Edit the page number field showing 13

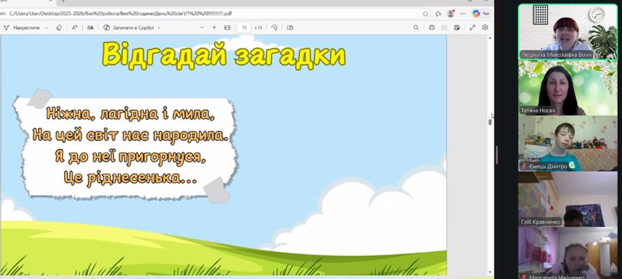point(244,28)
